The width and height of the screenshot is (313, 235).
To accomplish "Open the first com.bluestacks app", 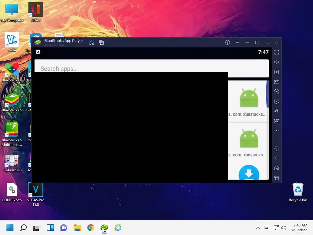I will [249, 102].
